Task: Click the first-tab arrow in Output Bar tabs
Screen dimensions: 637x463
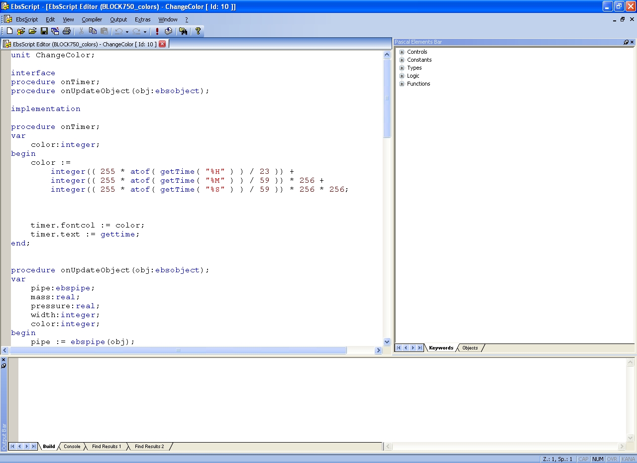Action: point(12,447)
